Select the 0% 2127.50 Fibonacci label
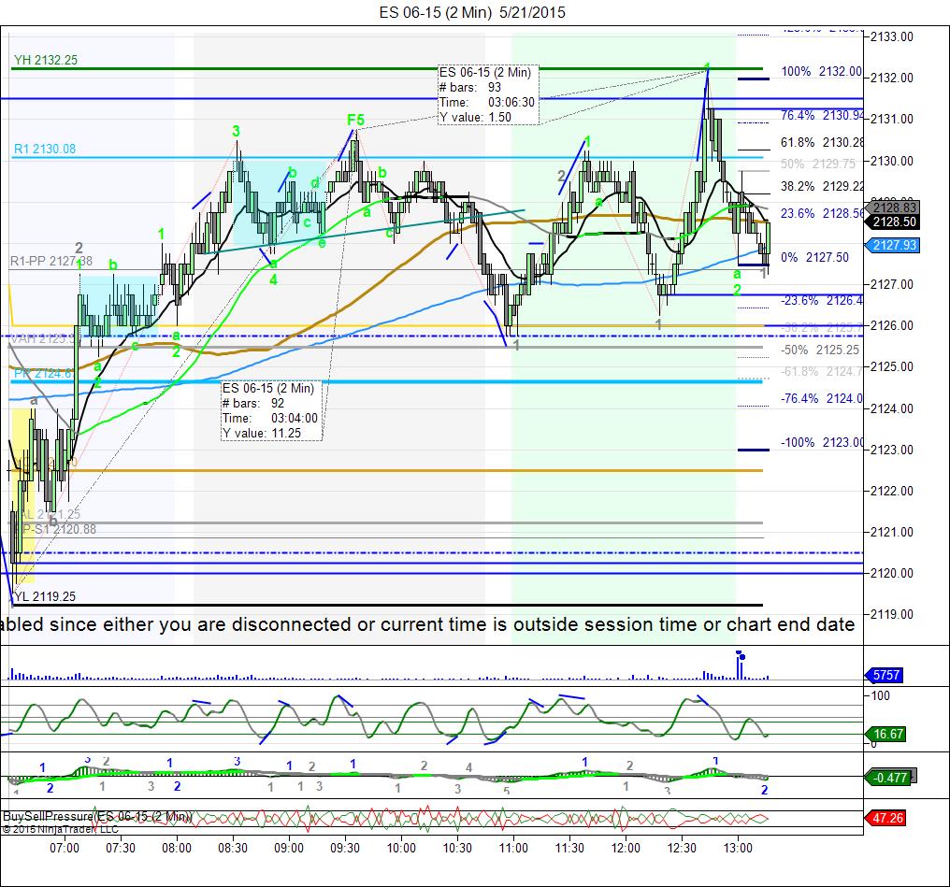 815,257
